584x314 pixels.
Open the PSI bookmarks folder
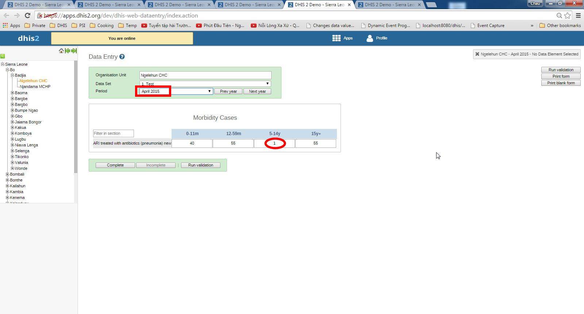coord(78,26)
